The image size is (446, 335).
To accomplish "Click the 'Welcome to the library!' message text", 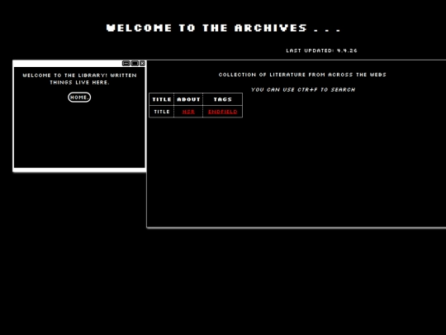I will (79, 79).
